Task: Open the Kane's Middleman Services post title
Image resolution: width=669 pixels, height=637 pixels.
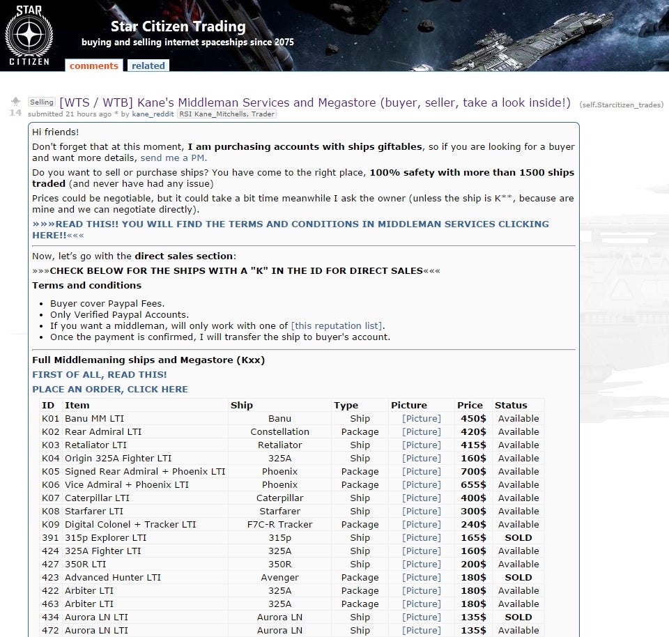Action: pyautogui.click(x=315, y=102)
